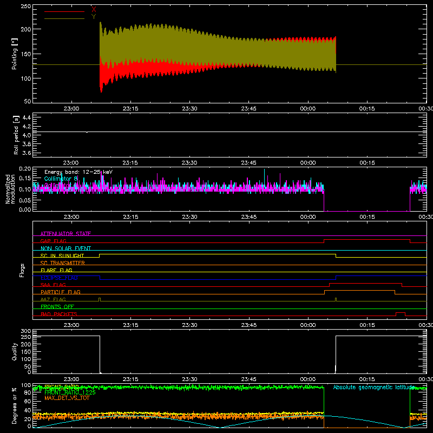
Task: Click the 'Quality' axis title
Action: [15, 351]
